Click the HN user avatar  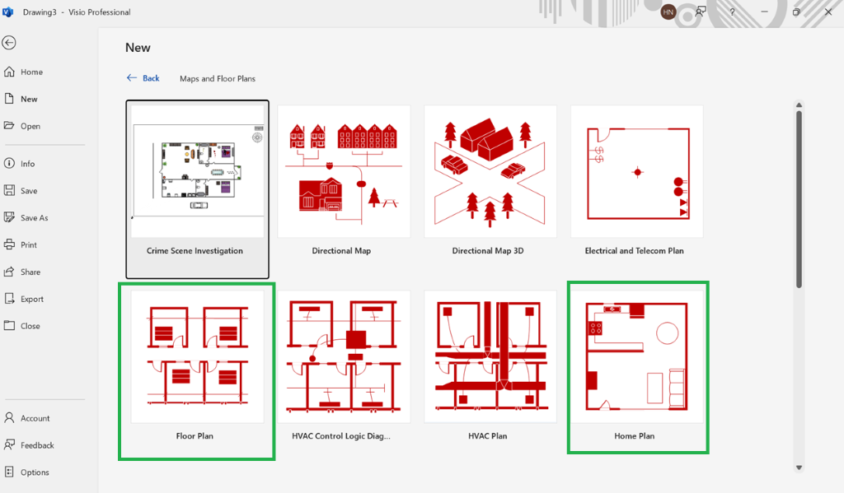click(668, 12)
